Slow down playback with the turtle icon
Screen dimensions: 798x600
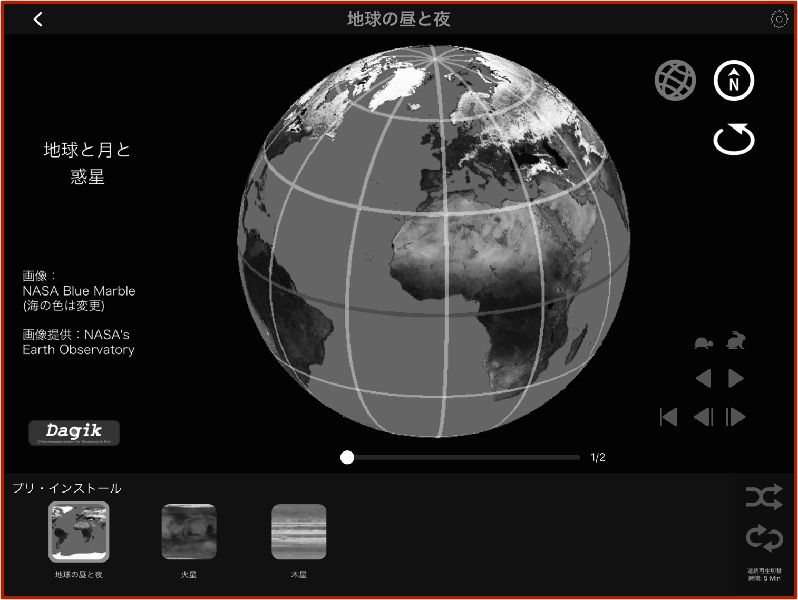703,342
